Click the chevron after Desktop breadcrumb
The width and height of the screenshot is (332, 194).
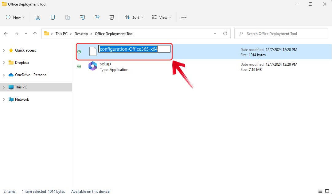[91, 34]
